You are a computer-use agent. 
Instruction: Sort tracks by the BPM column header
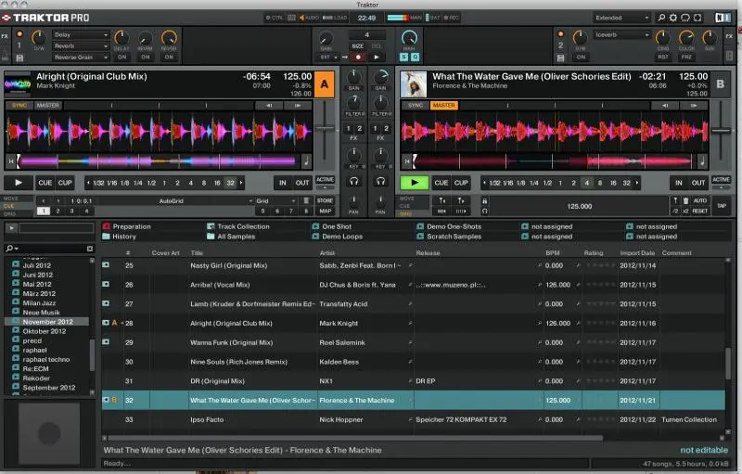coord(554,252)
